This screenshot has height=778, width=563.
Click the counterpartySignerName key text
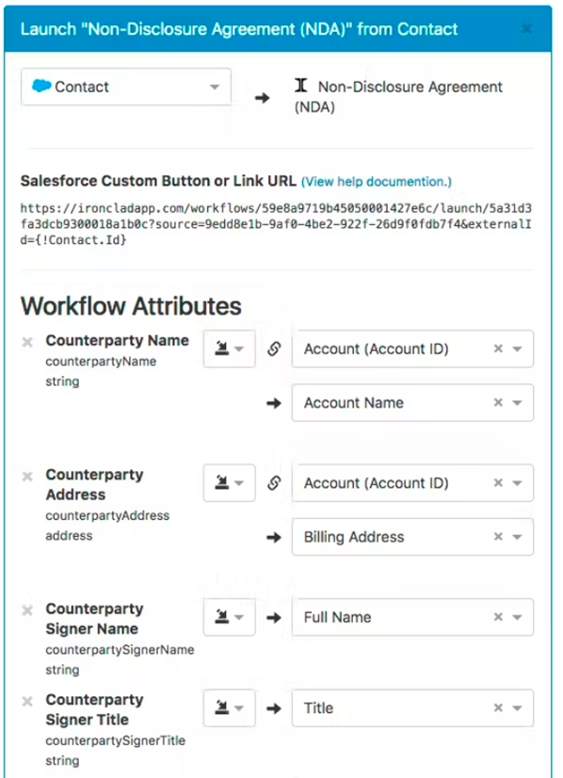[x=120, y=650]
